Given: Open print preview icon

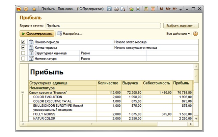Looking at the screenshot, I should point(123,9).
